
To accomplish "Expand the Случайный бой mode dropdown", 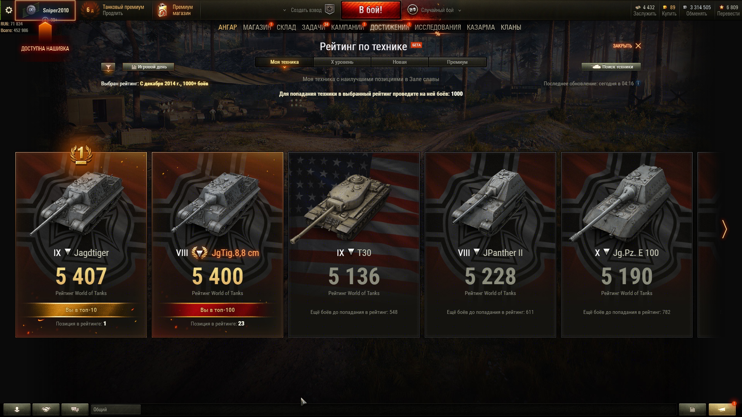I will tap(459, 10).
